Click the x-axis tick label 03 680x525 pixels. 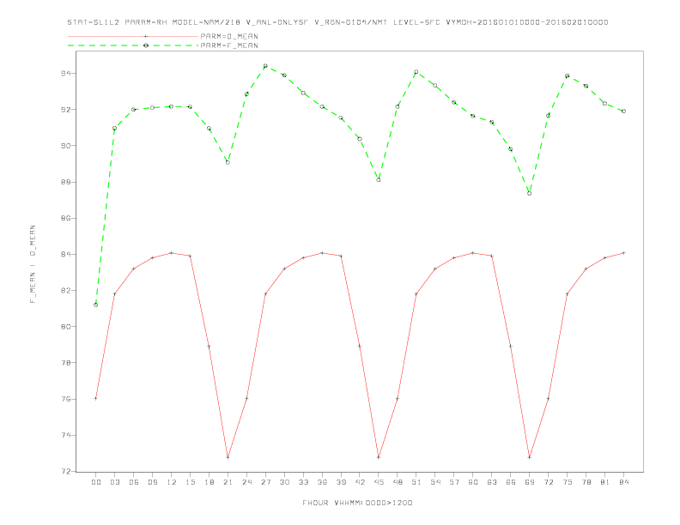click(x=114, y=482)
